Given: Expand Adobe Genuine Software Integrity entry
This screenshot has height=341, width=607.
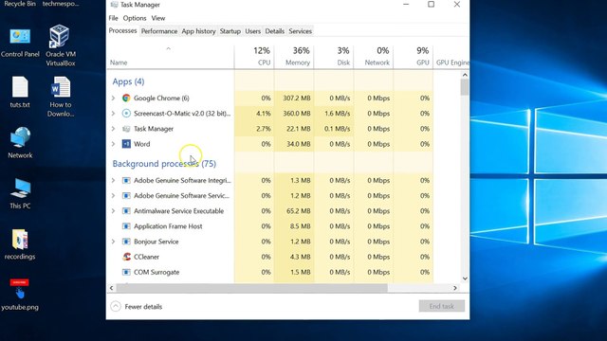Looking at the screenshot, I should tap(113, 181).
